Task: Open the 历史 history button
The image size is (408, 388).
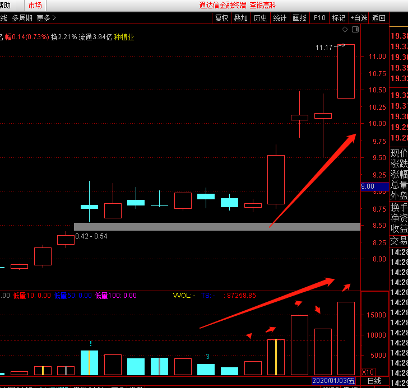Action: [x=260, y=18]
